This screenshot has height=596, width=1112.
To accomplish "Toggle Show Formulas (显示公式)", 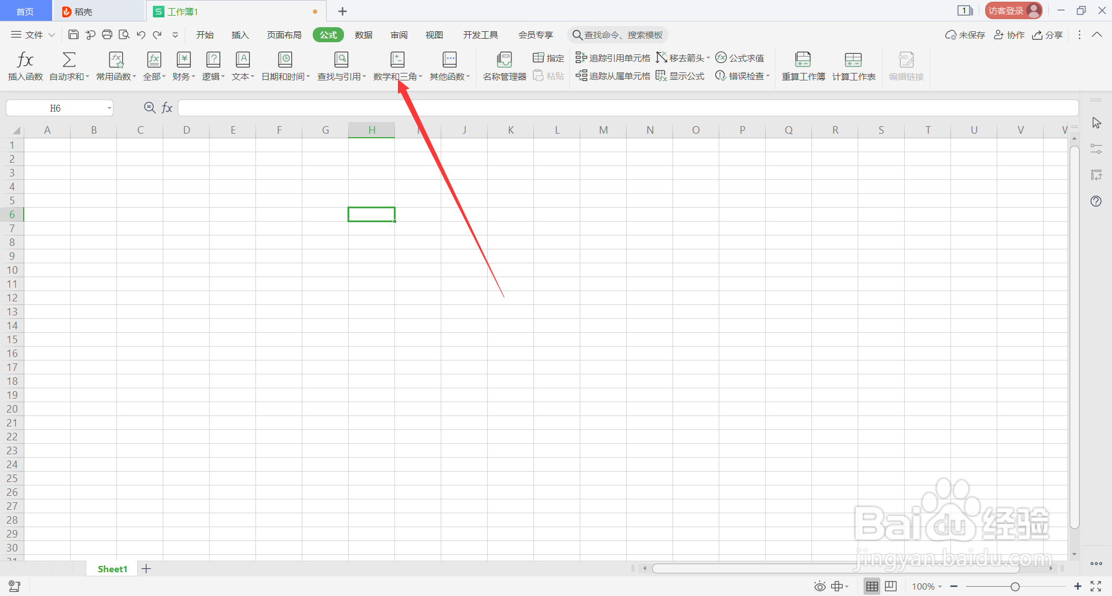I will [x=680, y=76].
